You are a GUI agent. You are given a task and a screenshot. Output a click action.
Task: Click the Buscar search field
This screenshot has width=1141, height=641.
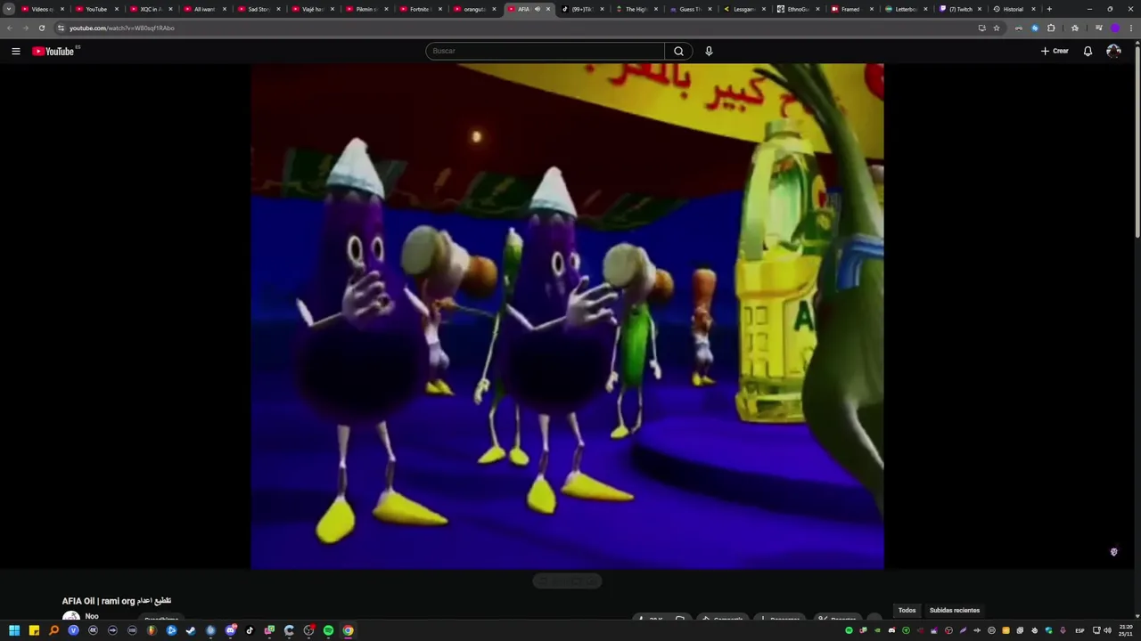(545, 51)
